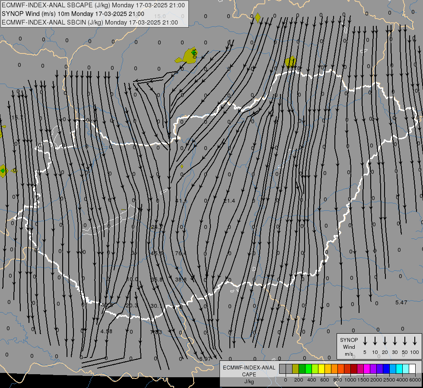Click the '1000' tick label on CAPE scale
This screenshot has width=423, height=388.
point(350,380)
